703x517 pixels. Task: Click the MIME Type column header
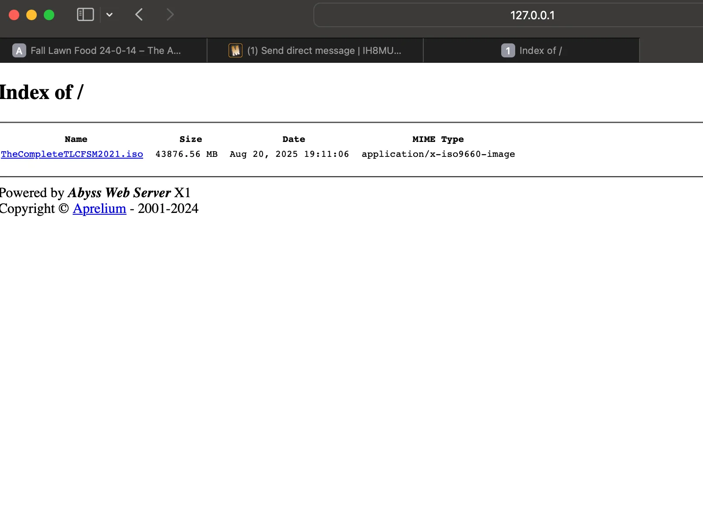(x=438, y=139)
